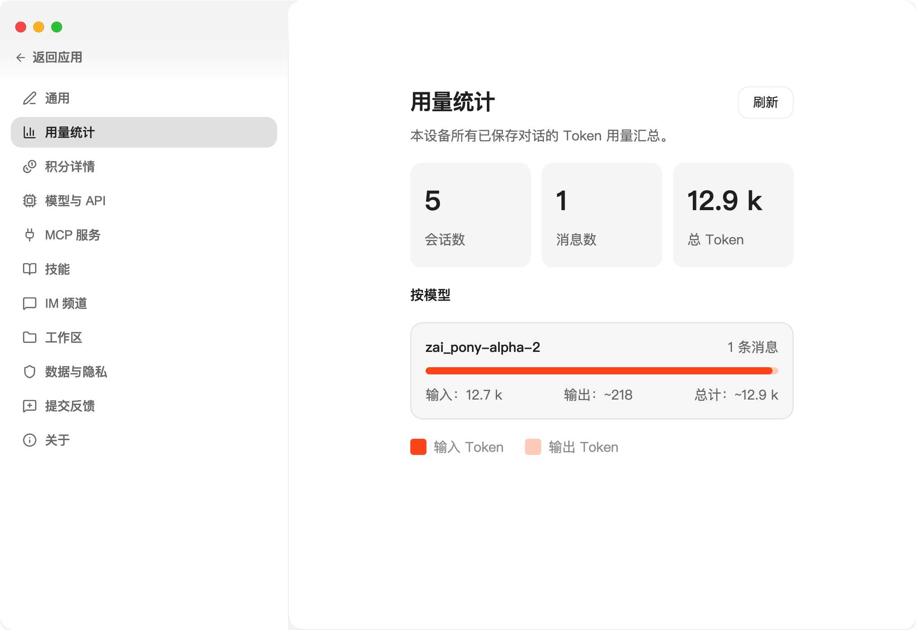The image size is (916, 630).
Task: Click the chip icon for 模型与 API
Action: pyautogui.click(x=30, y=201)
